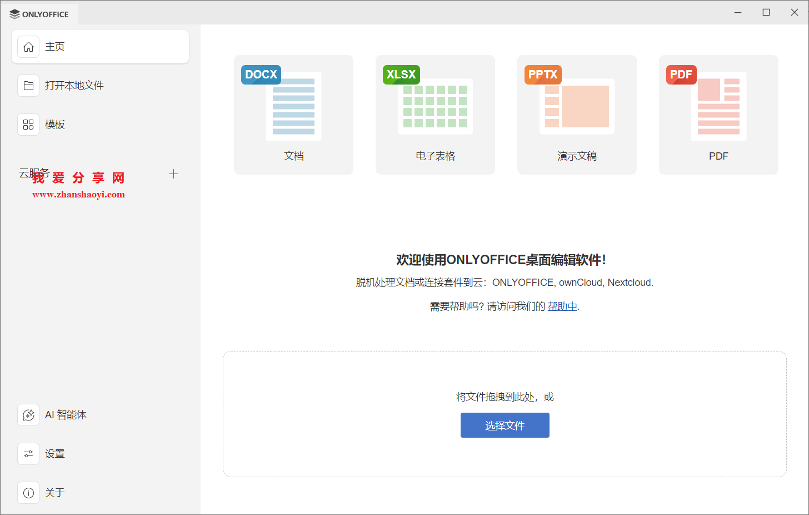Open AI 智能体 in sidebar
Viewport: 809px width, 515px height.
click(x=100, y=415)
